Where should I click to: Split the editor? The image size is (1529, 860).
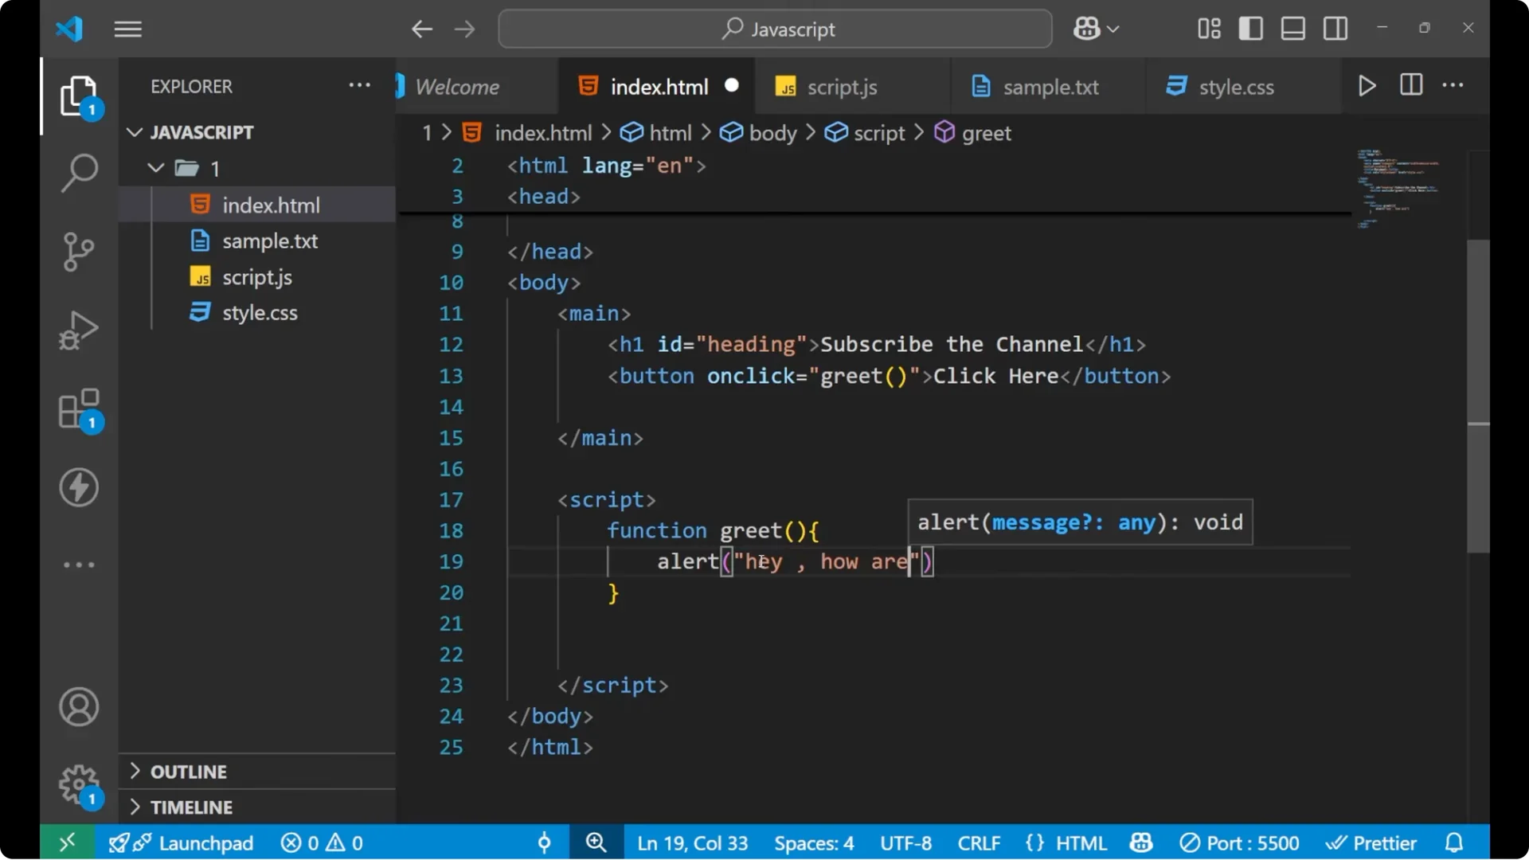pos(1410,85)
